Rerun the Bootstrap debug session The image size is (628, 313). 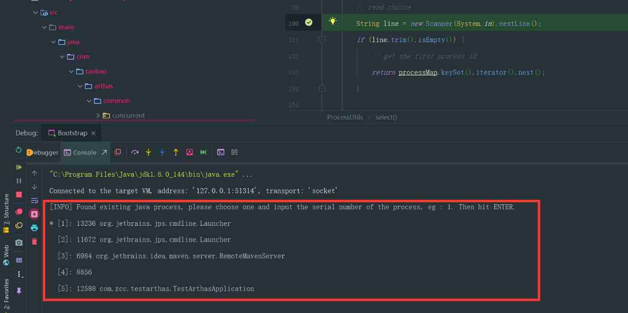coord(19,150)
